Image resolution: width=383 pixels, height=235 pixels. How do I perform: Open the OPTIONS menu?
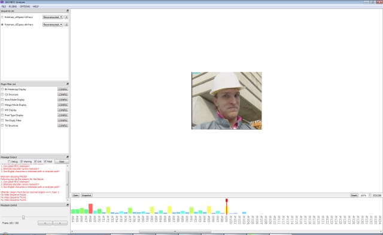pyautogui.click(x=25, y=7)
